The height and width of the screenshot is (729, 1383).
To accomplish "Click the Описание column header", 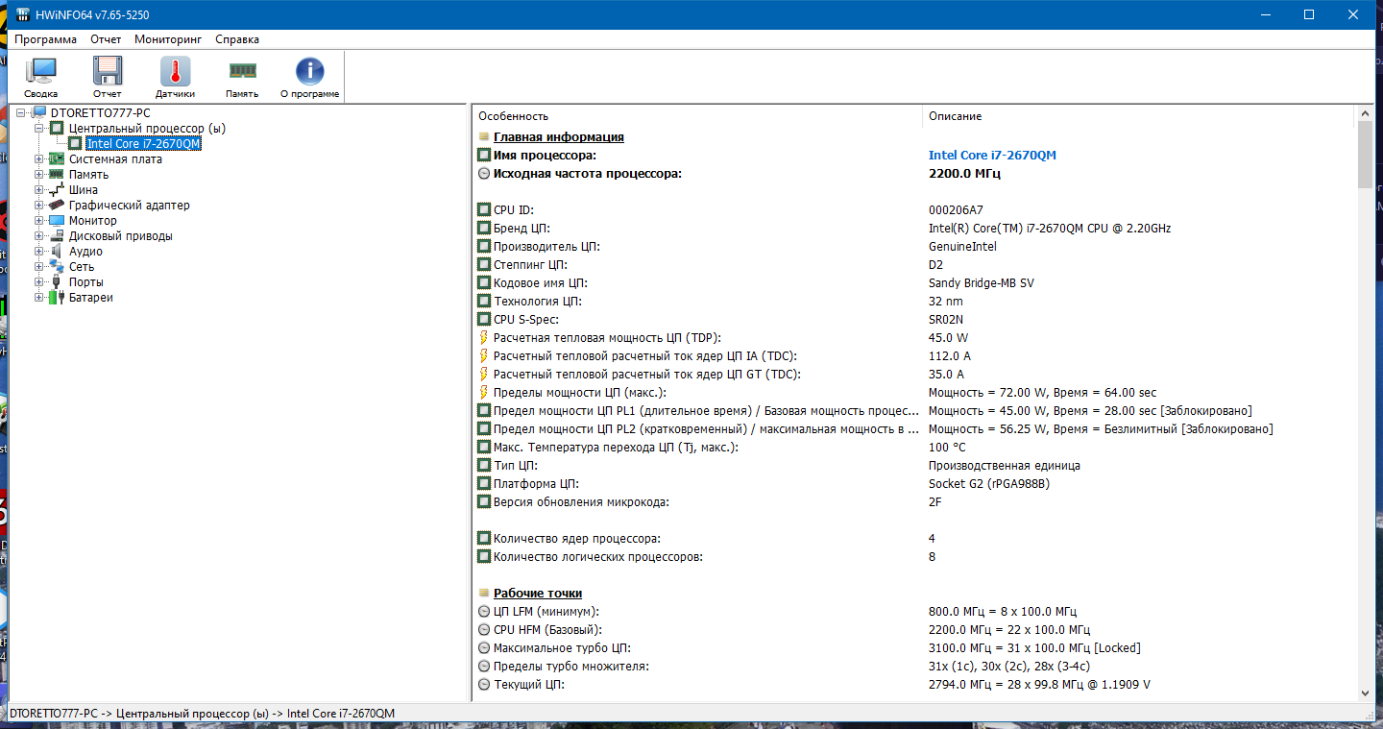I will click(x=1139, y=116).
